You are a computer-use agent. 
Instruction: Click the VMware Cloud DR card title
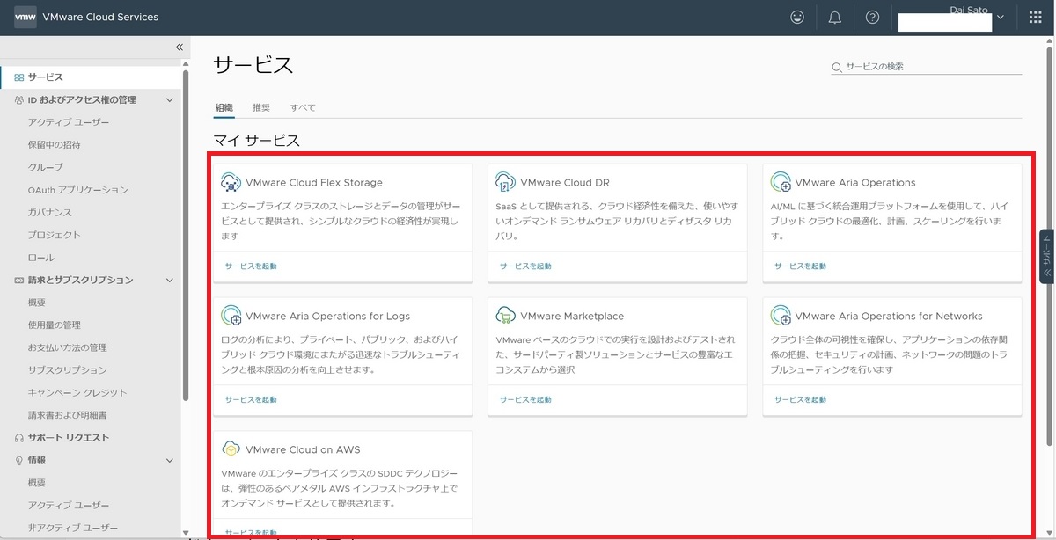pyautogui.click(x=565, y=182)
